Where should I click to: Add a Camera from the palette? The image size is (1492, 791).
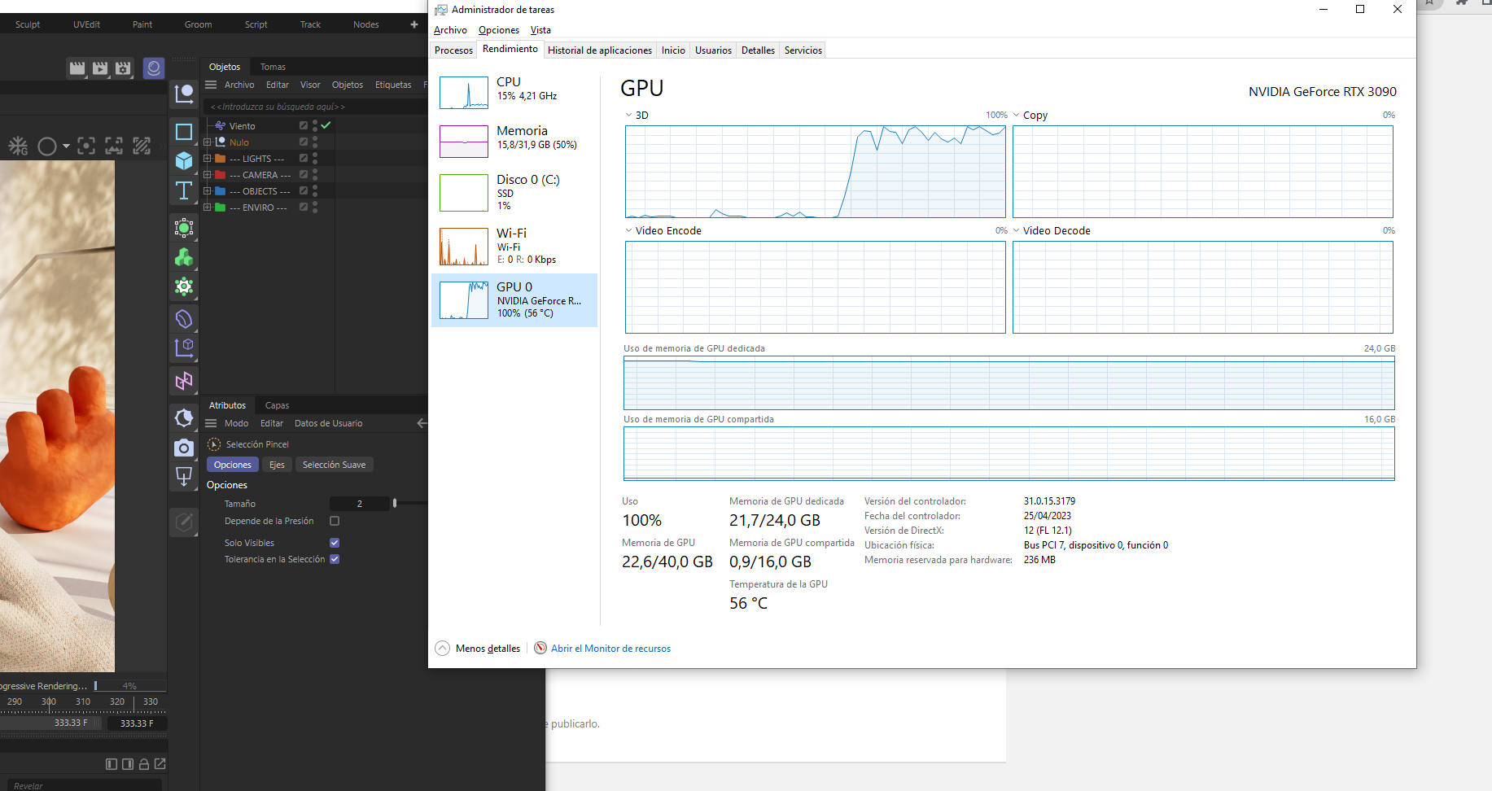pyautogui.click(x=184, y=448)
